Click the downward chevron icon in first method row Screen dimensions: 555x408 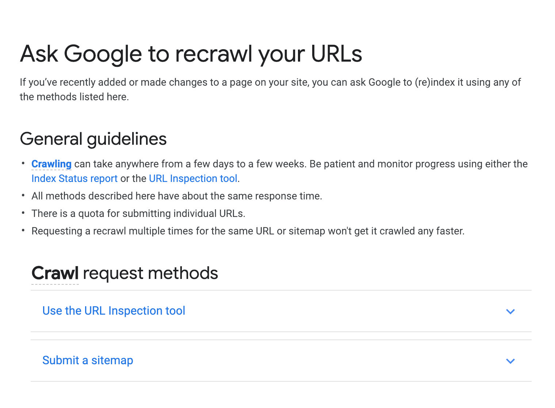(x=510, y=311)
